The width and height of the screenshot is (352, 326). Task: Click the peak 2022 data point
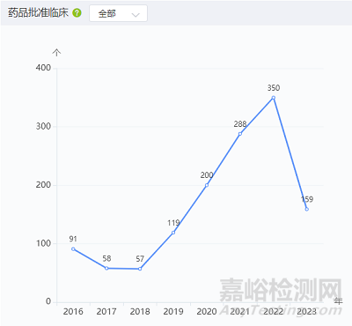(274, 98)
